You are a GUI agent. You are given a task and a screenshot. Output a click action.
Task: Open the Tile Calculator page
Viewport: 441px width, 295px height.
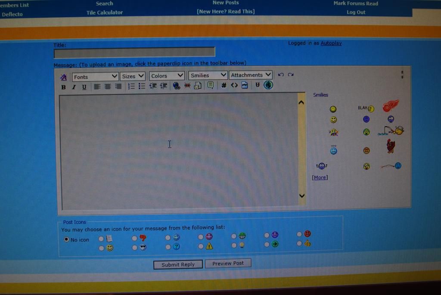click(105, 12)
